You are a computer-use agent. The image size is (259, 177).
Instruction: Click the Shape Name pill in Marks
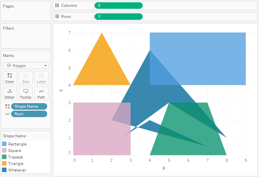[29, 106]
